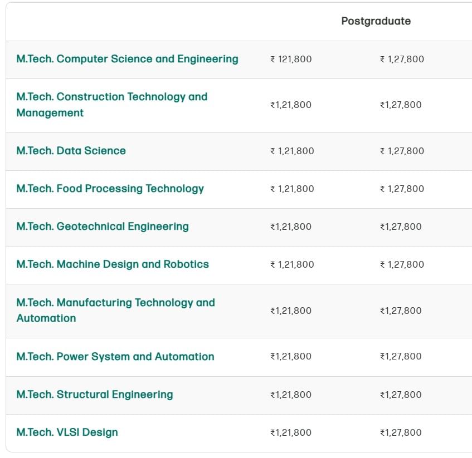Select ₹ 1,27,800 fee for Computer Science and Engineering
This screenshot has width=472, height=458.
click(x=402, y=59)
